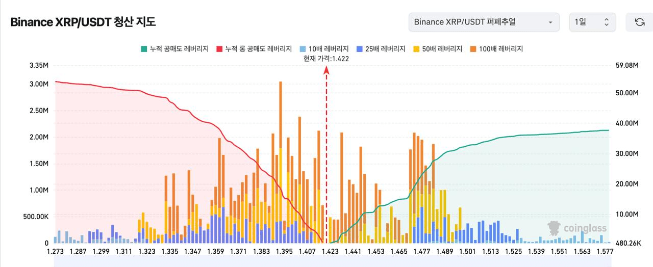The width and height of the screenshot is (653, 267).
Task: Click the green 누적 공매도 레버리지 legend swatch
Action: click(144, 49)
